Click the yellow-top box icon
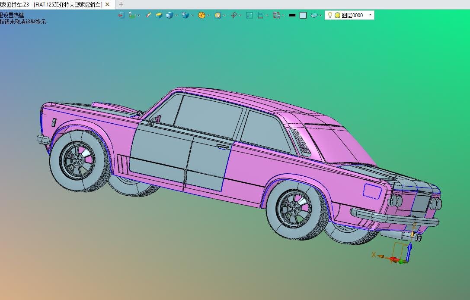This screenshot has width=470, height=300. tap(159, 15)
